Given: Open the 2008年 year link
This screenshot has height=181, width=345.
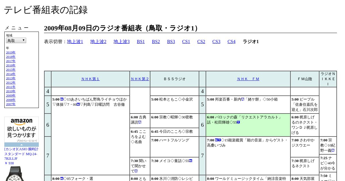Looking at the screenshot, I should (11, 100).
